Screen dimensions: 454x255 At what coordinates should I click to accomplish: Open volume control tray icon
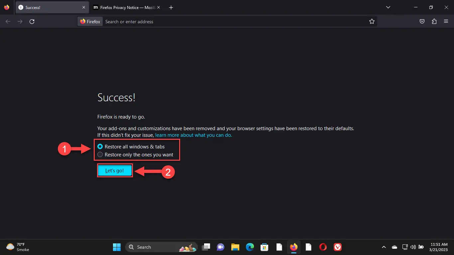(x=413, y=247)
